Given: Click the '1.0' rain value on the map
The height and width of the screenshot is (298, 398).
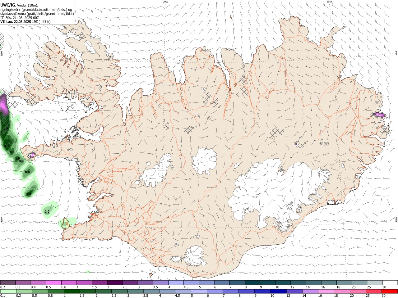Looking at the screenshot, I should pyautogui.click(x=17, y=158).
